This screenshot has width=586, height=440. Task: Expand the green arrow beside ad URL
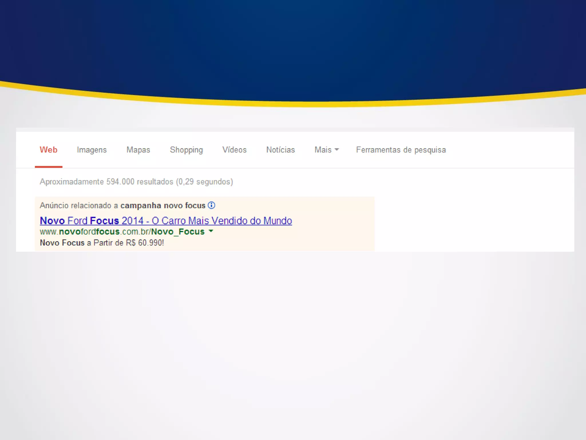pos(211,231)
